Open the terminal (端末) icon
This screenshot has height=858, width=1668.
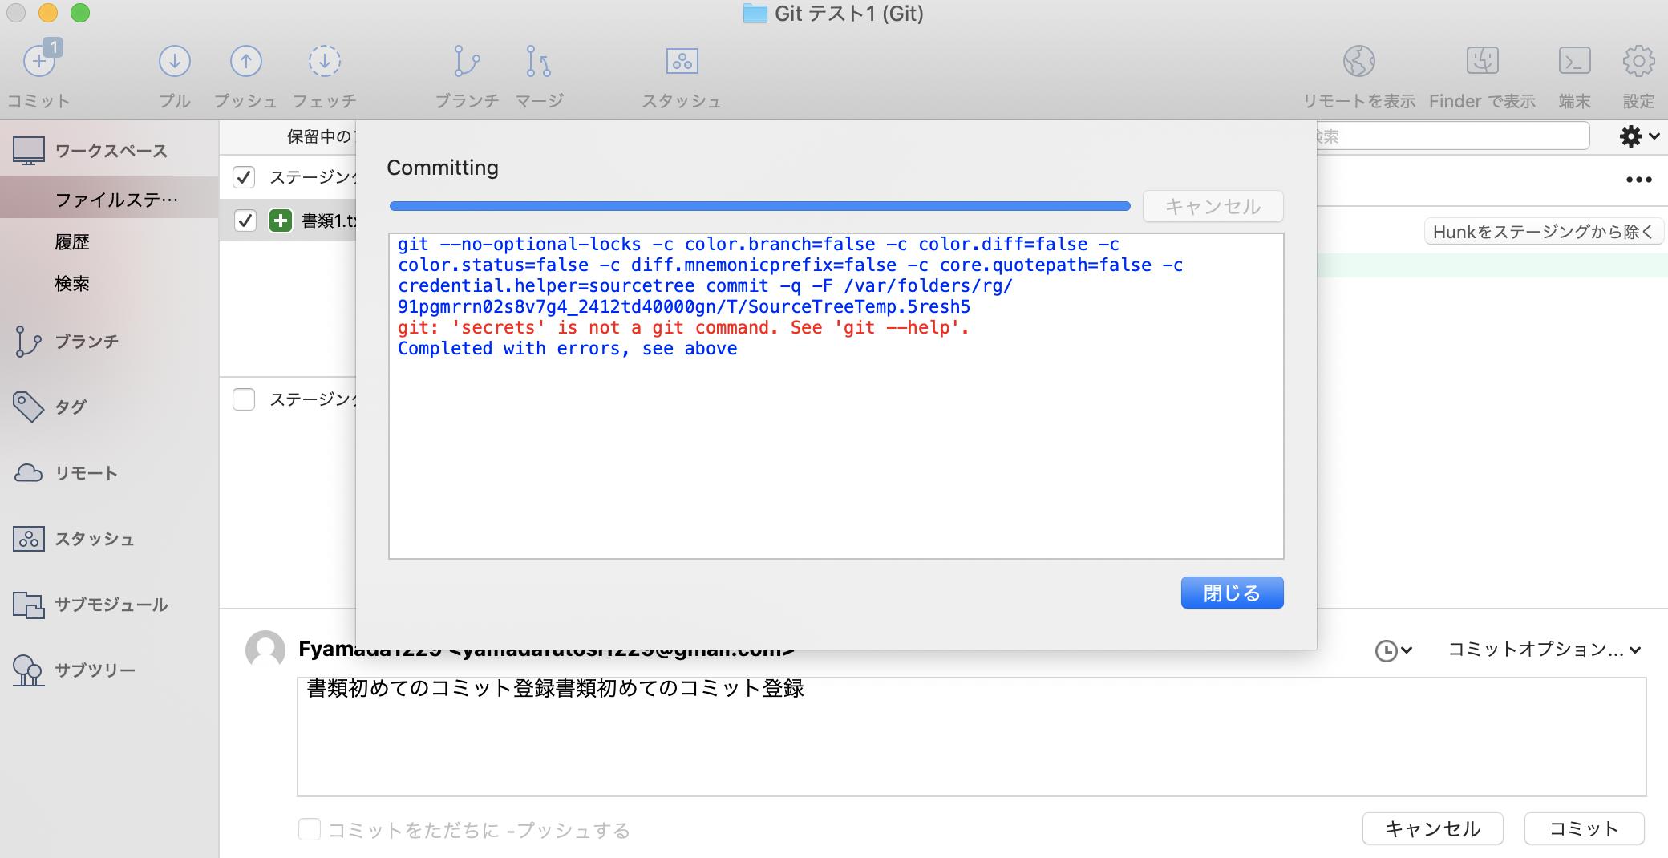tap(1574, 61)
